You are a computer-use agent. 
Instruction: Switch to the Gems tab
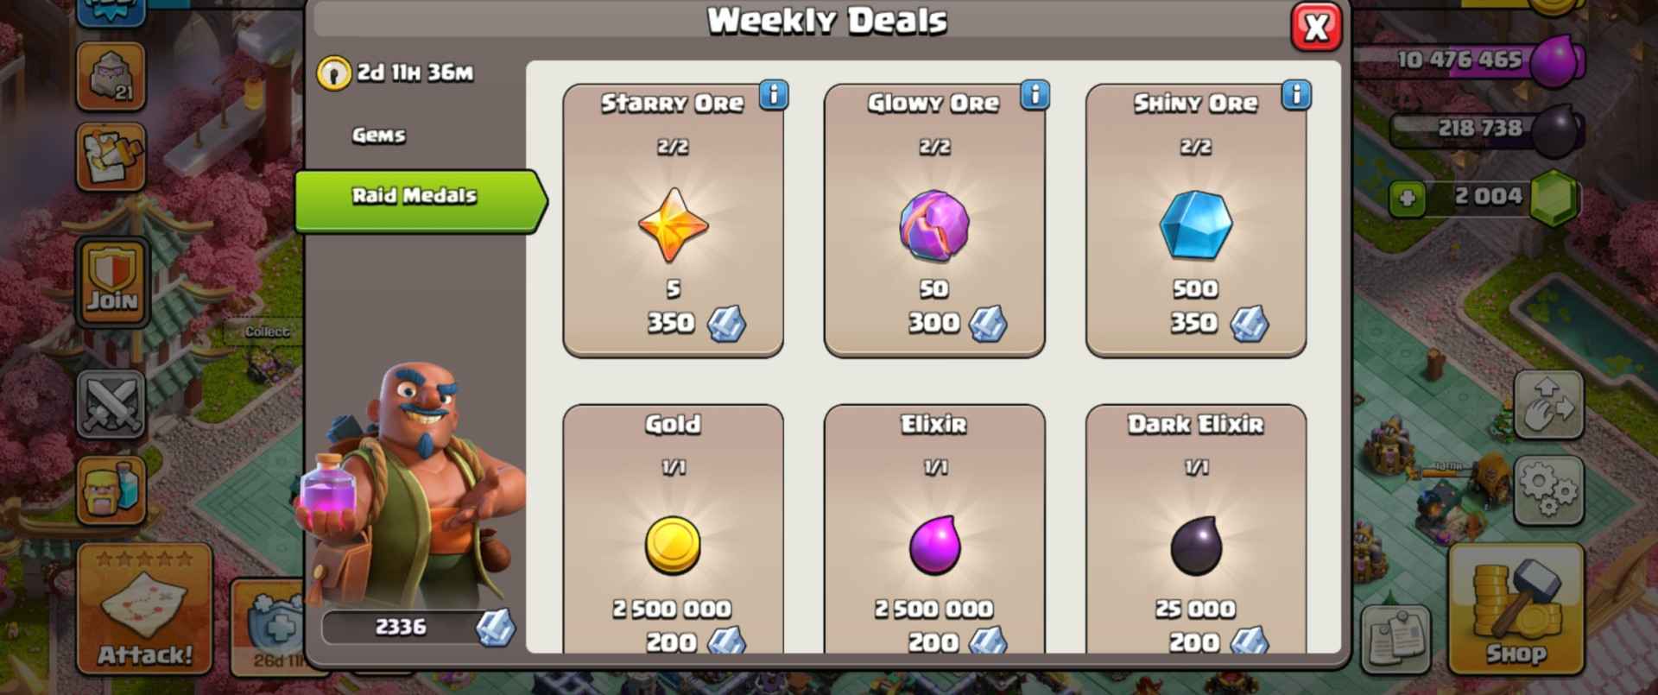[x=378, y=136]
